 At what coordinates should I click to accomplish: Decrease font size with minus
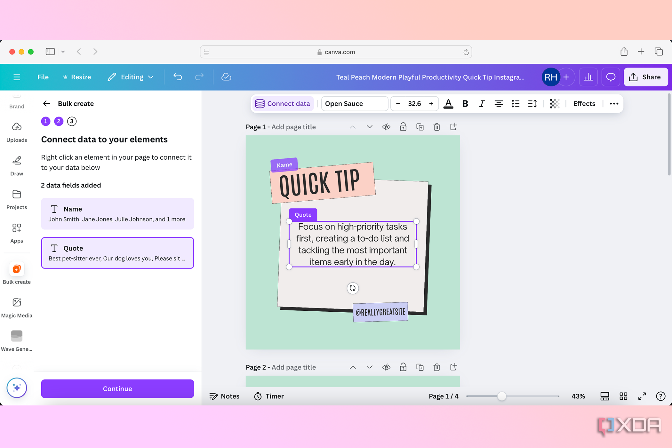(398, 104)
